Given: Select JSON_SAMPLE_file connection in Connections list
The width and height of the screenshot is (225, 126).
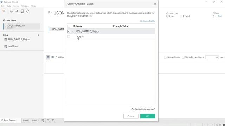Looking at the screenshot, I should coord(22,27).
